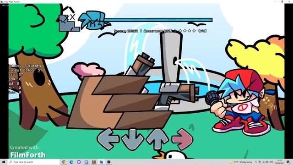
Task: Open the network icon in the tray
Action: pyautogui.click(x=264, y=162)
